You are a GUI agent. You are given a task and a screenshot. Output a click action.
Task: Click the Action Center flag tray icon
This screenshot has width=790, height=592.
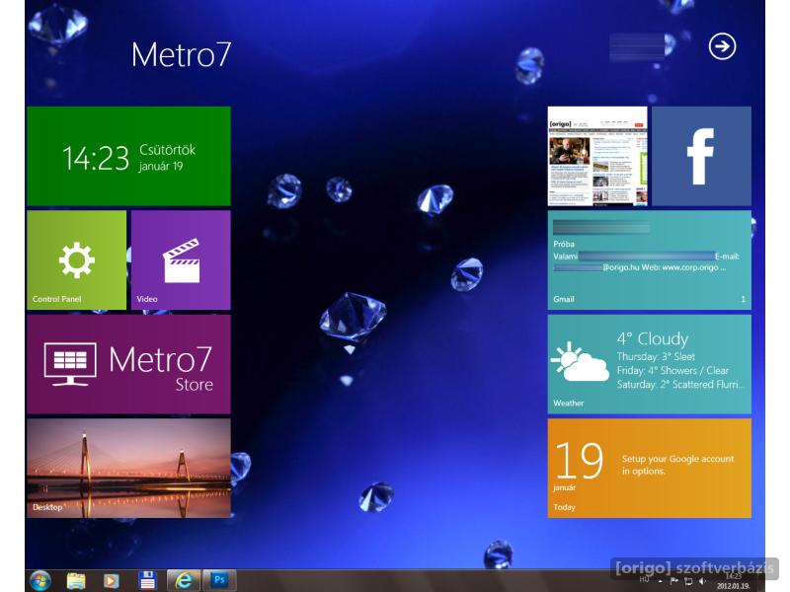(674, 581)
